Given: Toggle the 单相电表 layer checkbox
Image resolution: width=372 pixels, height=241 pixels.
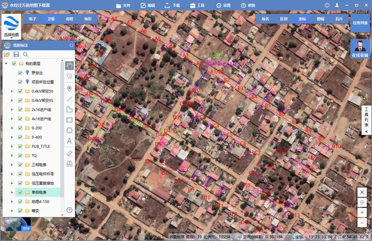Looking at the screenshot, I should point(20,192).
